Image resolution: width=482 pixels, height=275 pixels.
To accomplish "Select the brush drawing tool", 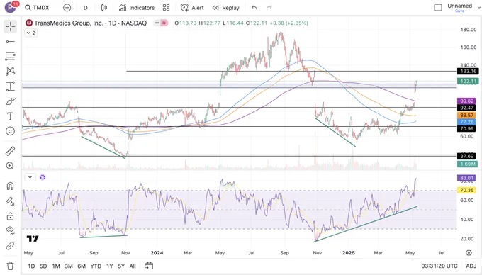I will [x=10, y=101].
